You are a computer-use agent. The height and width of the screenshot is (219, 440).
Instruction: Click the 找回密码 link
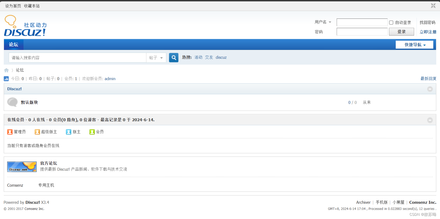click(427, 22)
